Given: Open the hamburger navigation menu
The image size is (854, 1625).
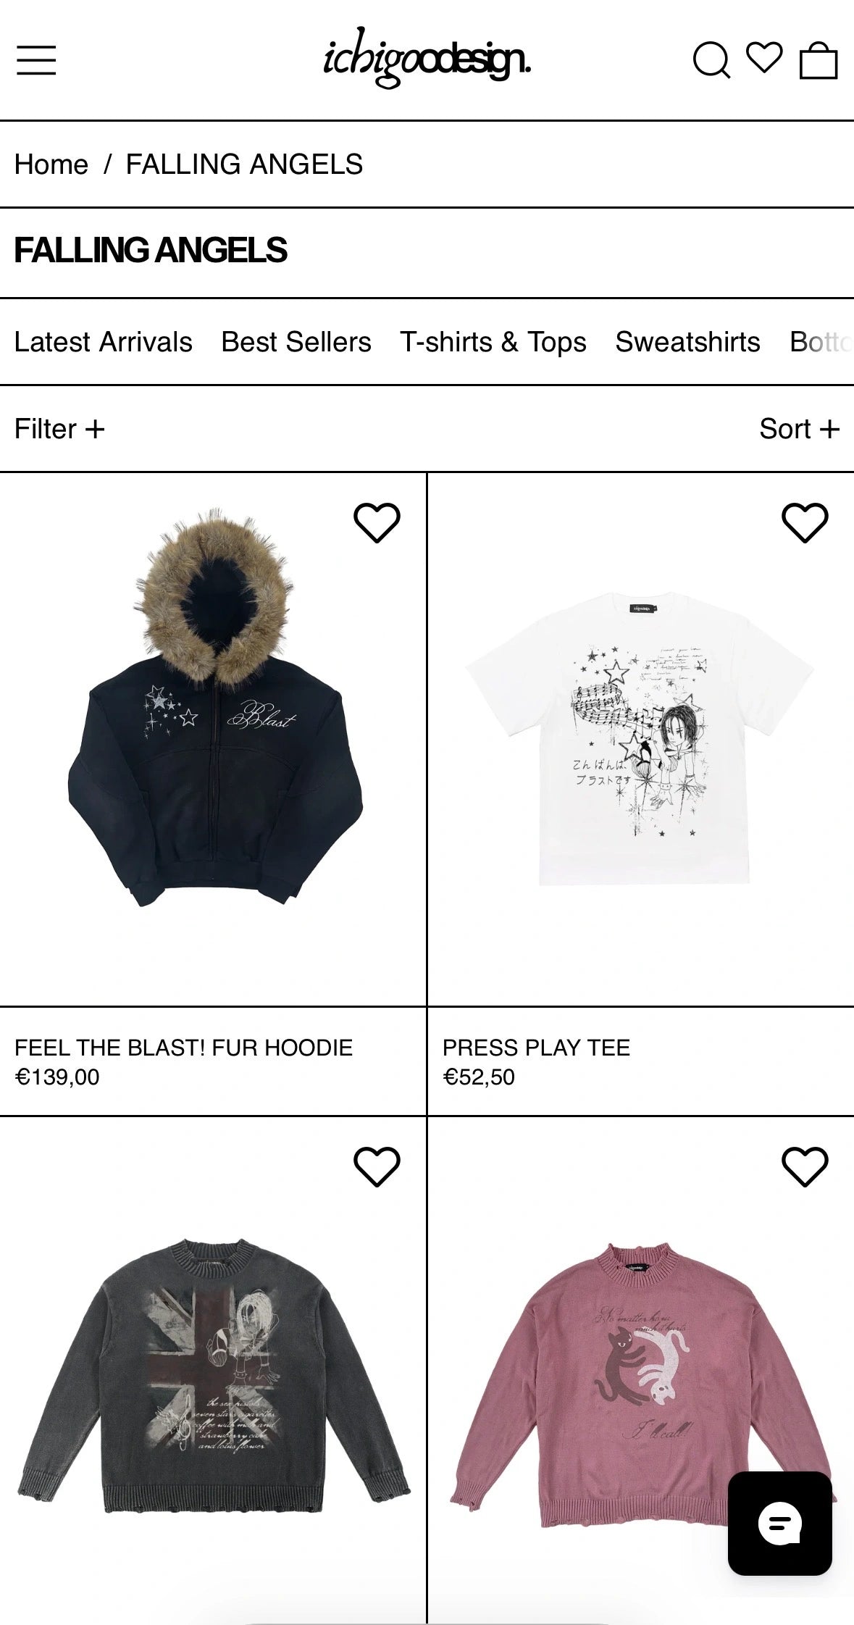Looking at the screenshot, I should point(36,60).
